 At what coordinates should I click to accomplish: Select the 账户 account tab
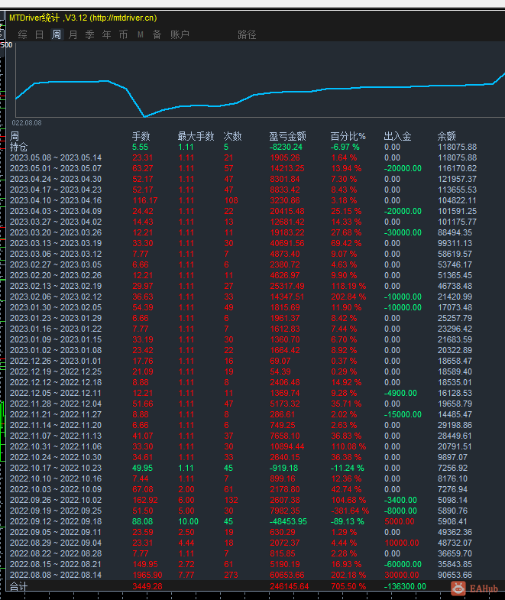click(x=180, y=34)
